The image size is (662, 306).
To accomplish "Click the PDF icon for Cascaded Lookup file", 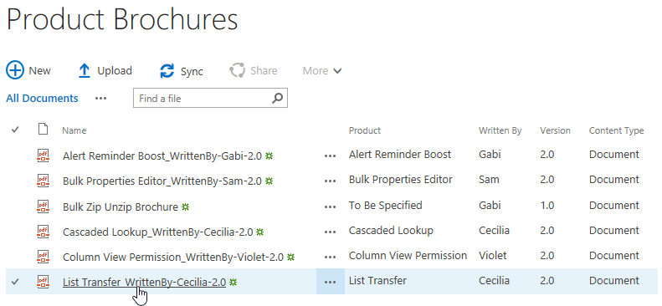I will click(43, 232).
